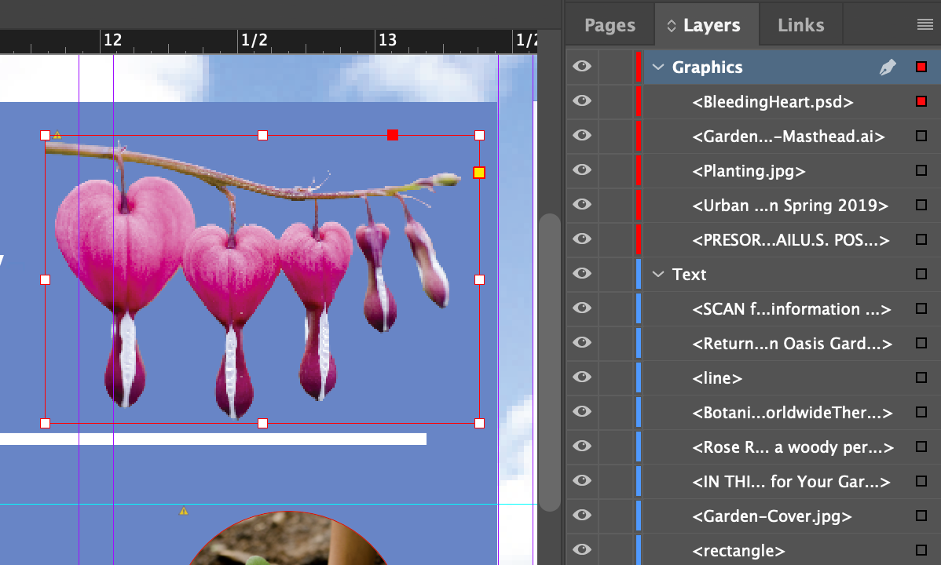Click the circular planting image
This screenshot has height=565, width=941.
coord(288,538)
